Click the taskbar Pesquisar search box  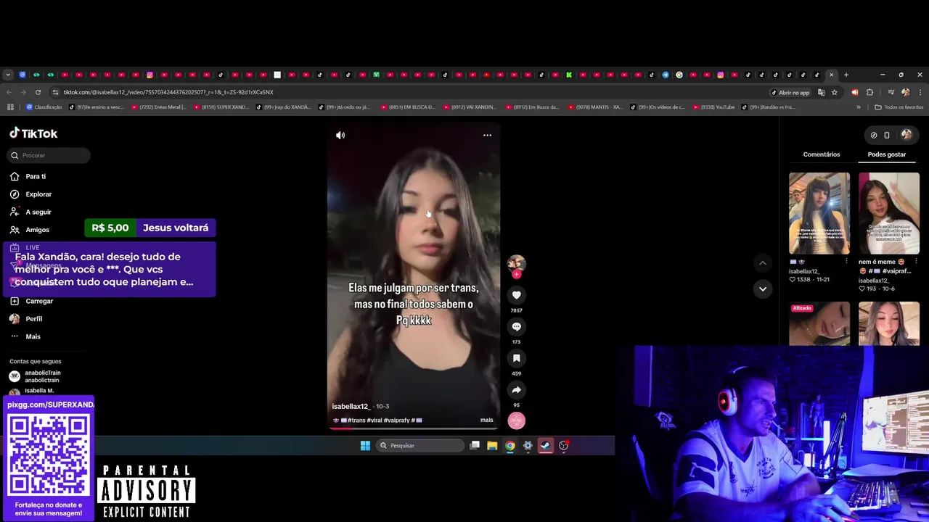click(421, 446)
